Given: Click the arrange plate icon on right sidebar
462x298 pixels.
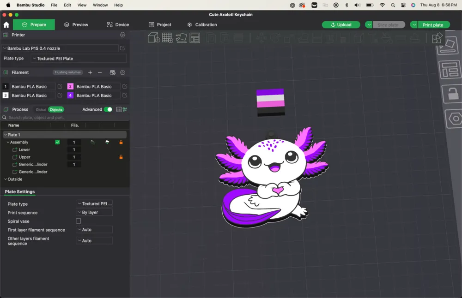Looking at the screenshot, I should [x=449, y=69].
